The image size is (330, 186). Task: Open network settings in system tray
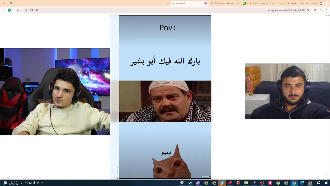coord(30,183)
